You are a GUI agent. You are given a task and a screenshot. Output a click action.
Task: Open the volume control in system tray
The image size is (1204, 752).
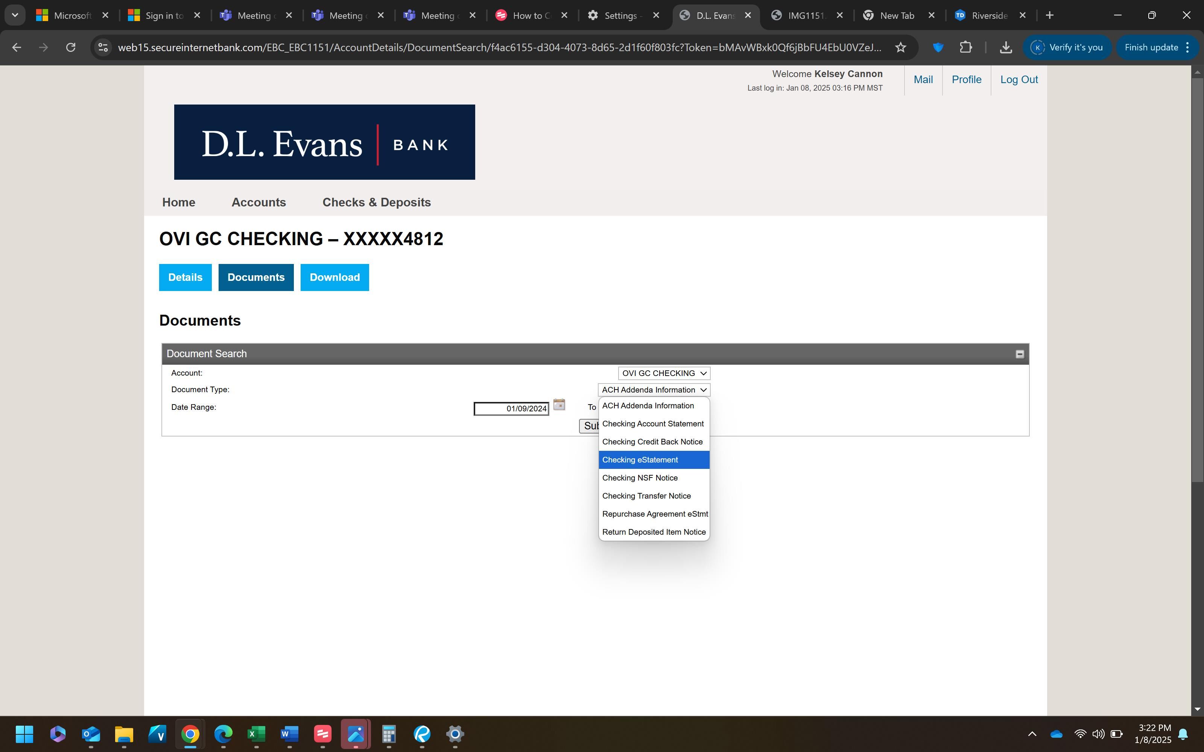pos(1098,734)
